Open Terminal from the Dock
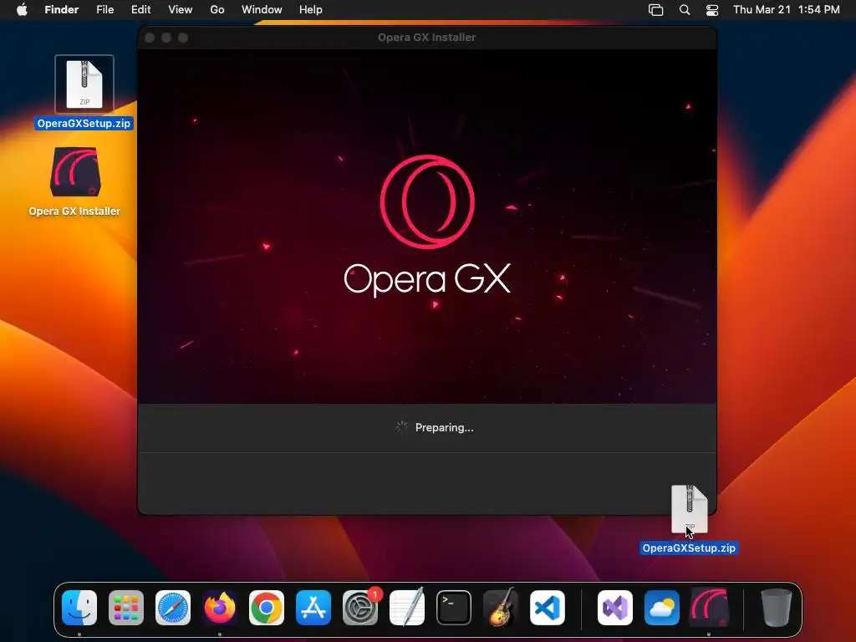The width and height of the screenshot is (856, 642). (454, 607)
